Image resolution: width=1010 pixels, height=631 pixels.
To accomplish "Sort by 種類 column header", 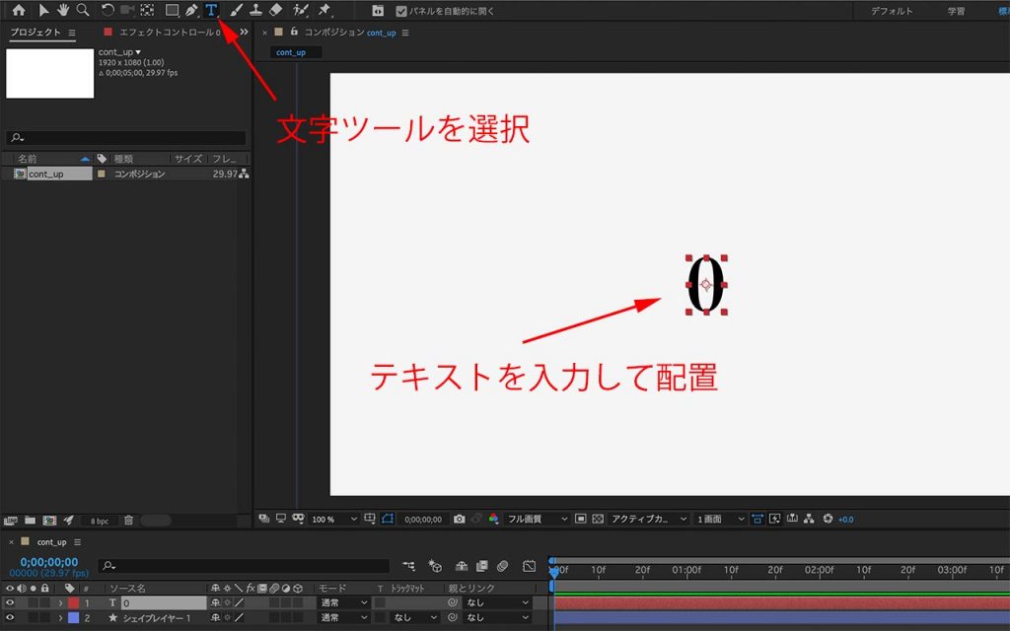I will pyautogui.click(x=123, y=159).
